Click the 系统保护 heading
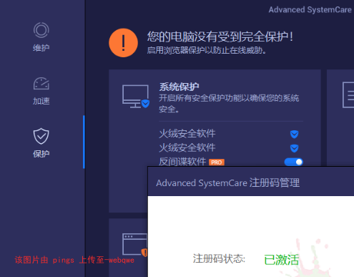The image size is (354, 277). click(x=179, y=87)
